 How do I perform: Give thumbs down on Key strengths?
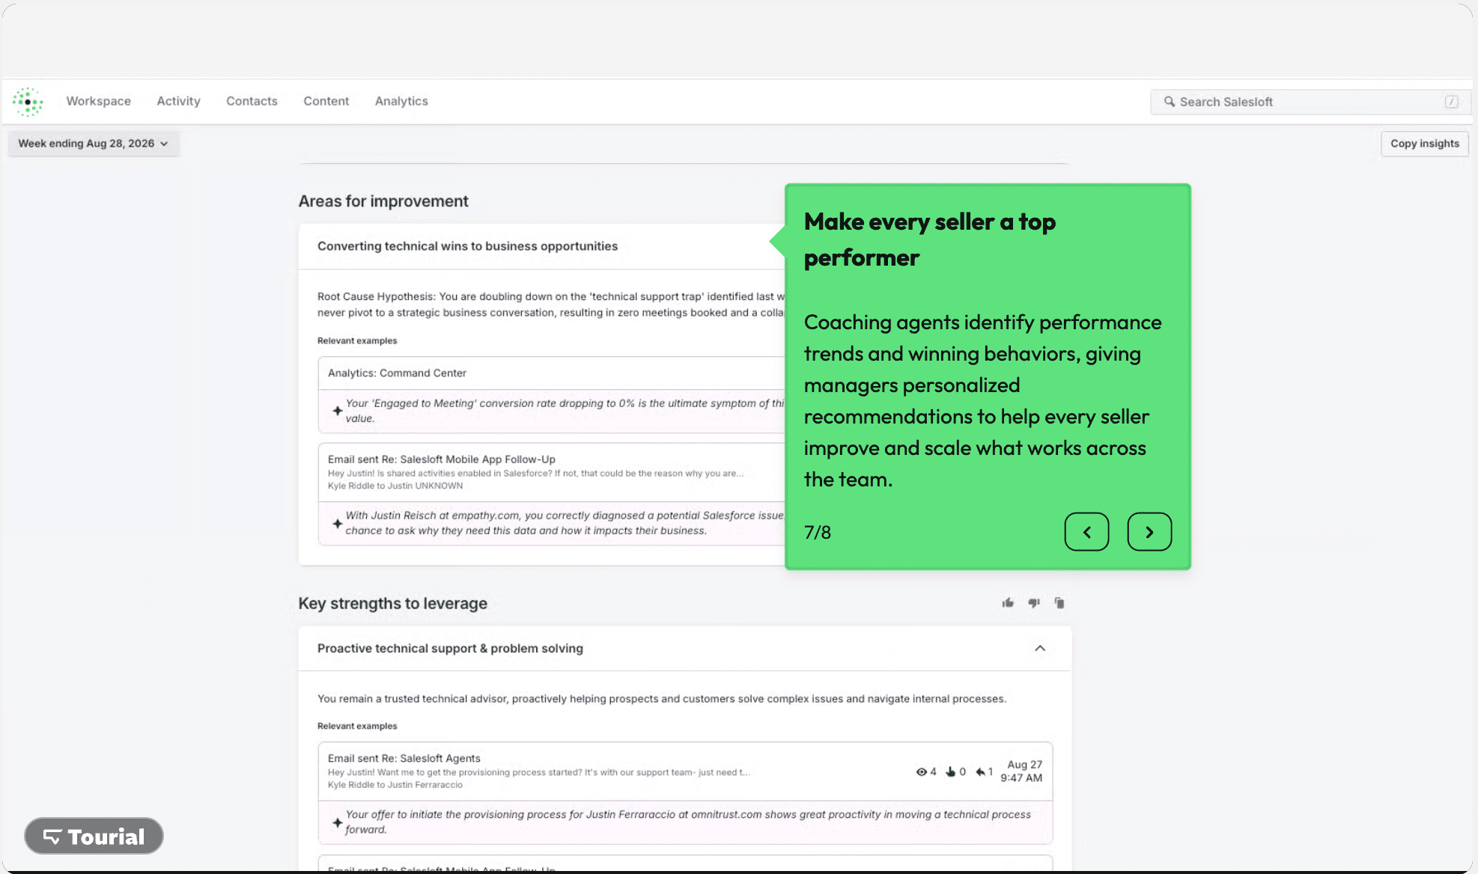[x=1034, y=603]
